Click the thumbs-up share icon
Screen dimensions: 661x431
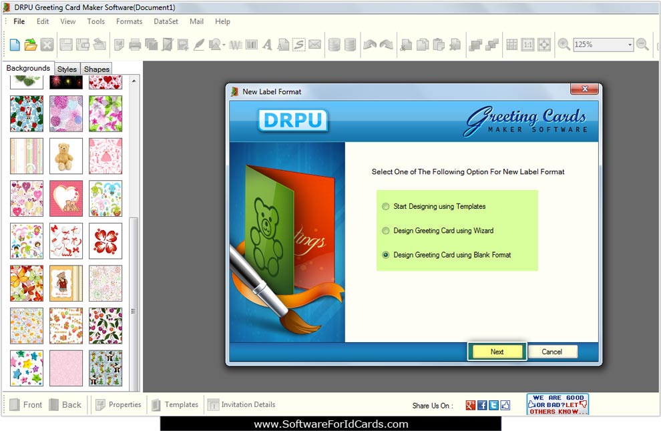pyautogui.click(x=505, y=405)
